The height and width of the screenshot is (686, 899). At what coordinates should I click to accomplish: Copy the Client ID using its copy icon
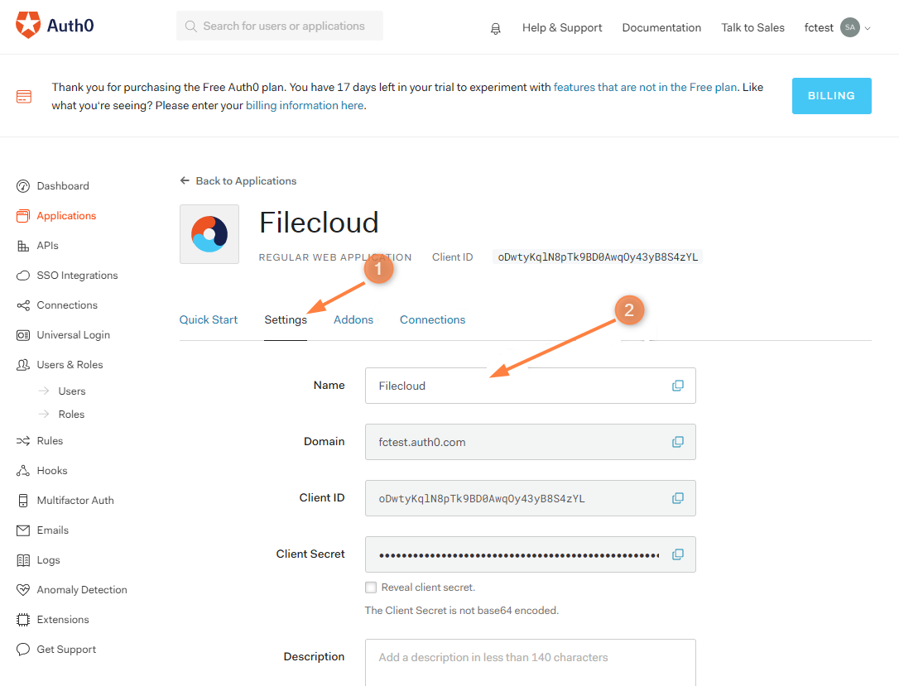click(x=678, y=498)
